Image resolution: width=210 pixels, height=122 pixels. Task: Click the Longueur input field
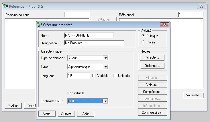click(x=78, y=76)
